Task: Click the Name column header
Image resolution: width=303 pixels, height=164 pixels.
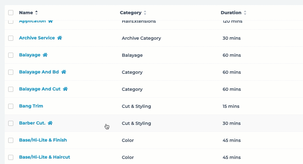Action: (26, 13)
